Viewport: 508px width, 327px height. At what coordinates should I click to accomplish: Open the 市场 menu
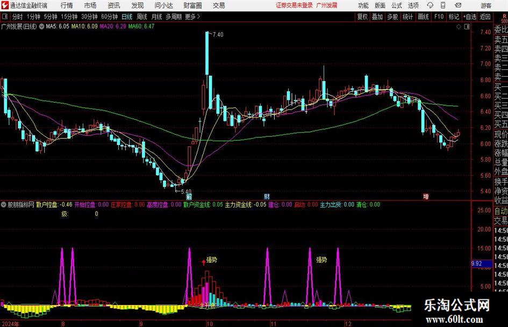(x=90, y=5)
